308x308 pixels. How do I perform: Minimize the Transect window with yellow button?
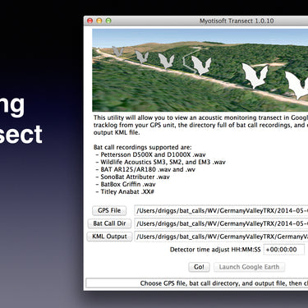(99, 21)
